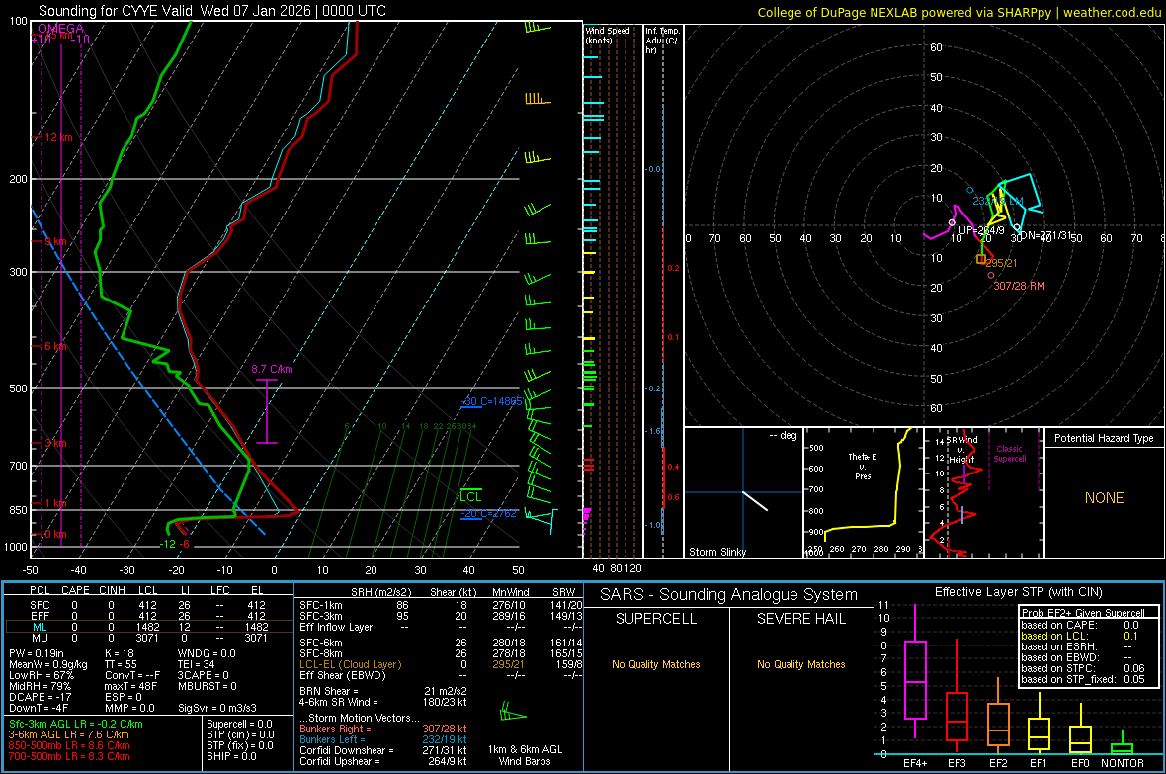
Task: Click the Supercell = 0.0 value
Action: tap(239, 724)
